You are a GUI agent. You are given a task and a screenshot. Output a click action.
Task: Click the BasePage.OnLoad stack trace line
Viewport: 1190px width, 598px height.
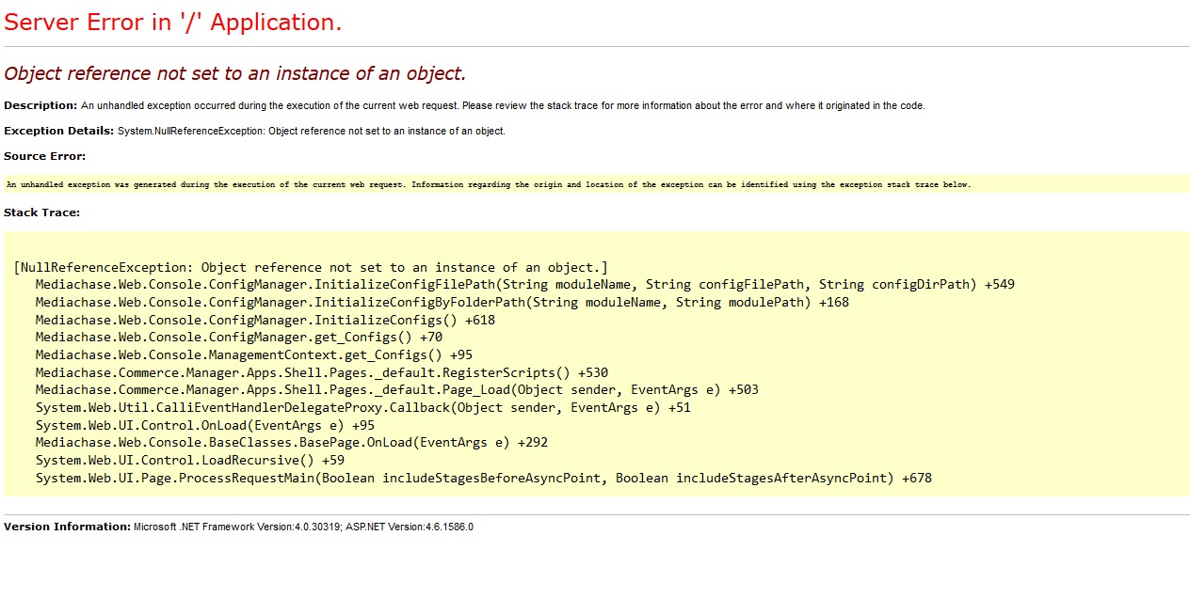[291, 443]
